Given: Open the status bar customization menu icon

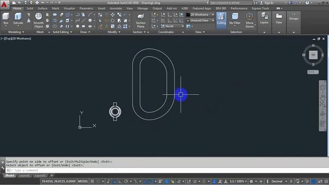Looking at the screenshot, I should [x=326, y=181].
